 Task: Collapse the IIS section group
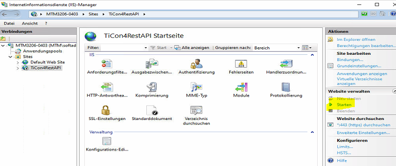pos(312,55)
